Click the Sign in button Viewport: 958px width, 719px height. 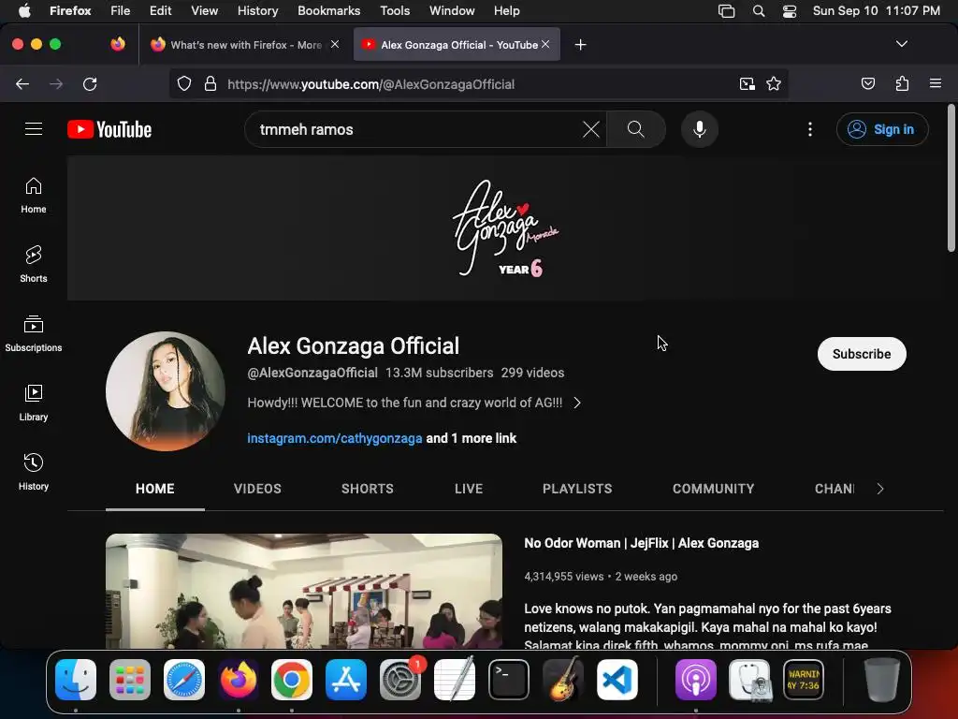(882, 129)
